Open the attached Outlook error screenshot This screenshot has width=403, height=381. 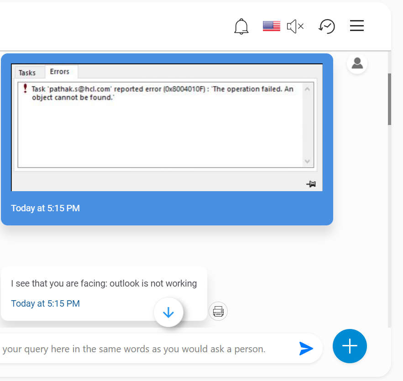point(167,127)
